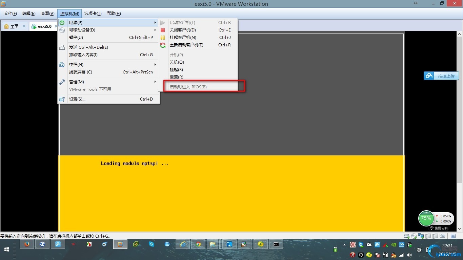Click the VM scrollbar up arrow
This screenshot has height=260, width=463.
(460, 34)
